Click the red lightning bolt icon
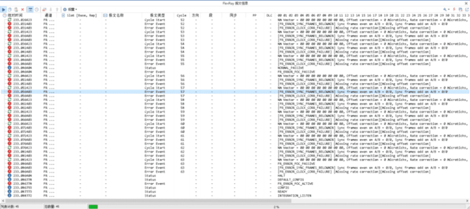 click(x=453, y=9)
